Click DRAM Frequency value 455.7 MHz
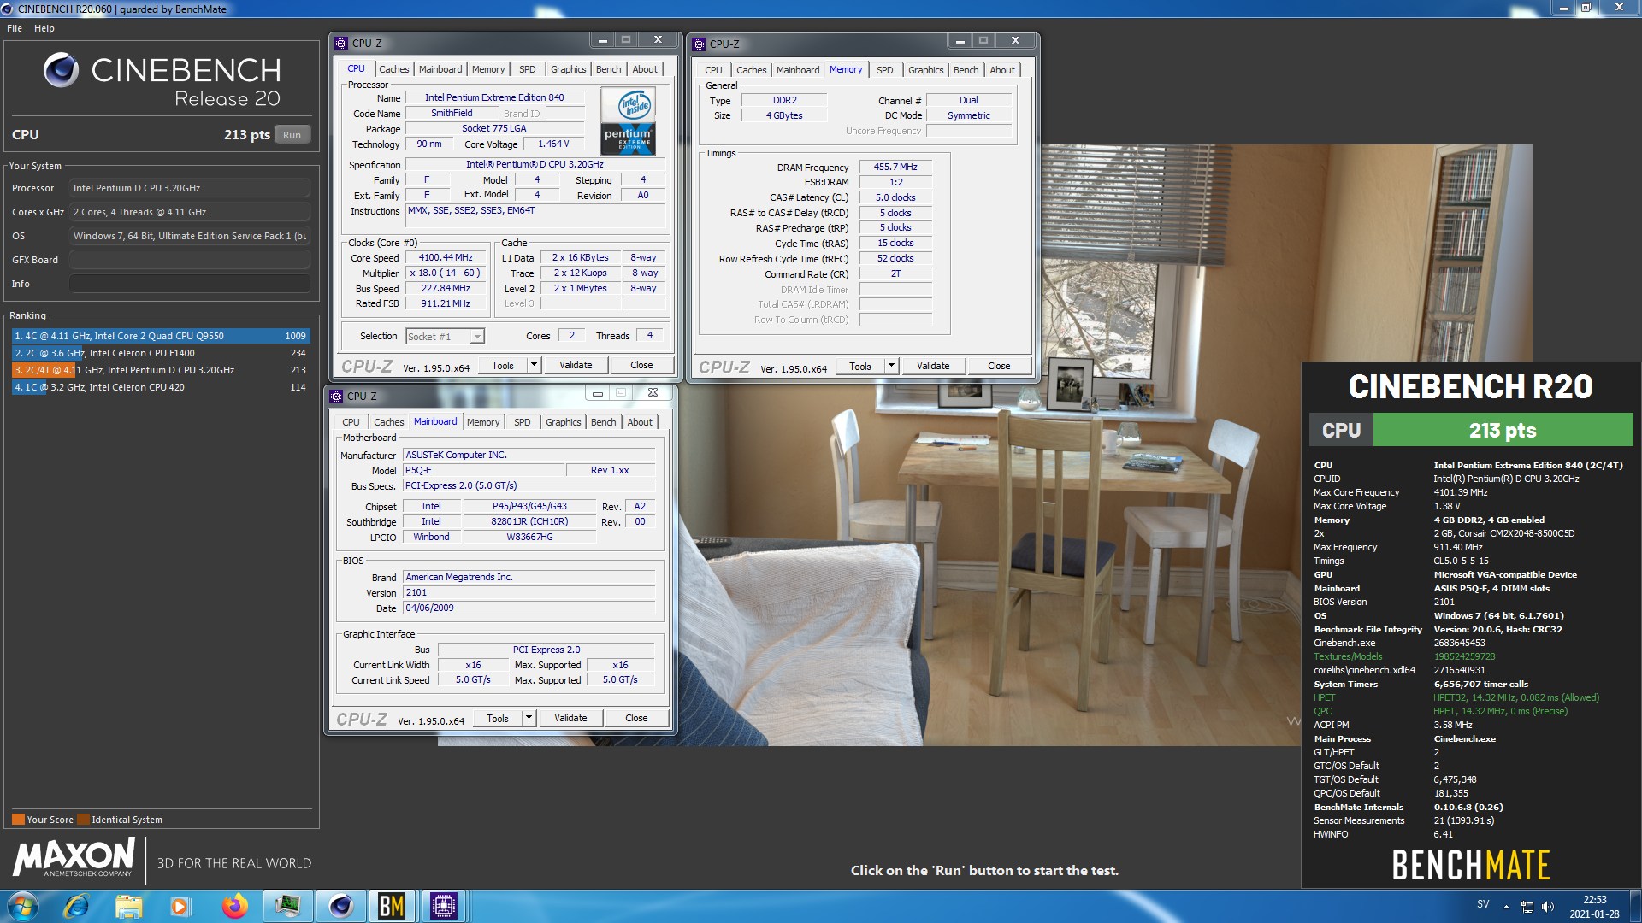 click(895, 167)
